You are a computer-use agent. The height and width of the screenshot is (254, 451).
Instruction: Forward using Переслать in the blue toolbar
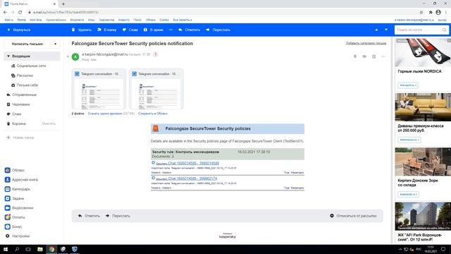[218, 30]
